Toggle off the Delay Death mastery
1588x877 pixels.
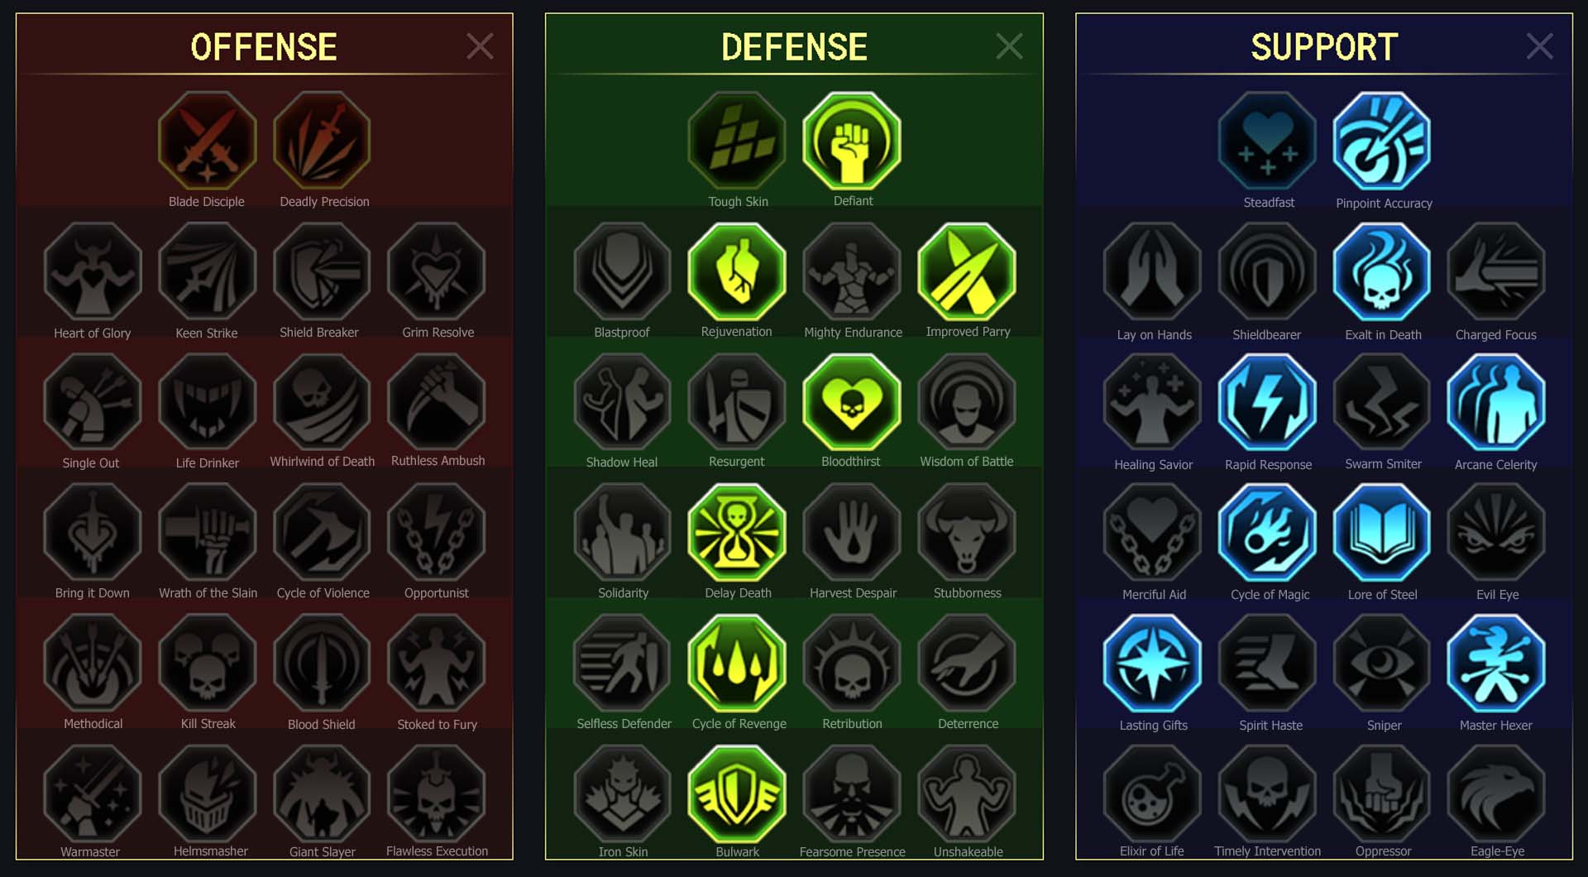click(737, 533)
